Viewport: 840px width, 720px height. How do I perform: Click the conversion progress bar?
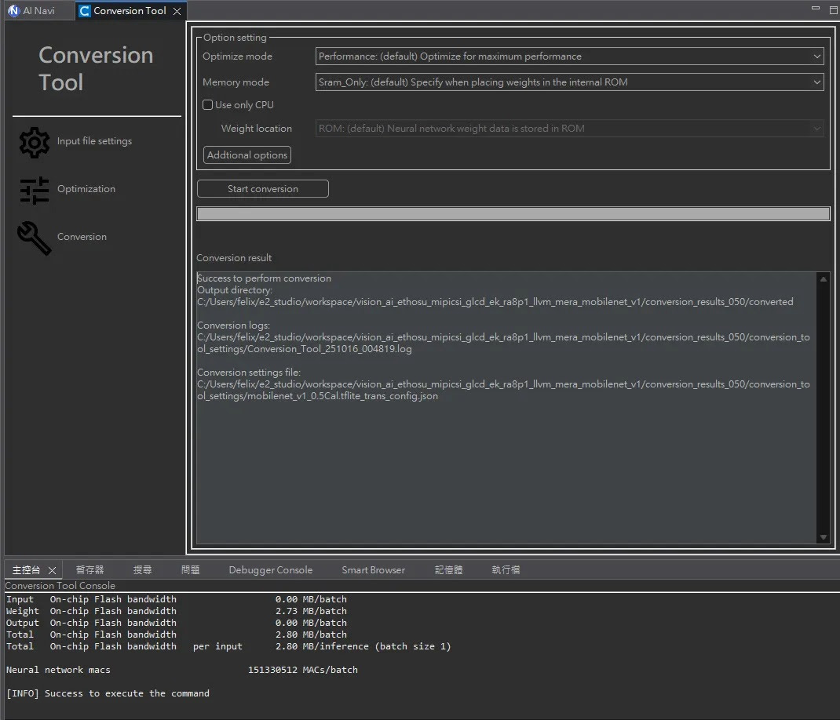coord(513,214)
